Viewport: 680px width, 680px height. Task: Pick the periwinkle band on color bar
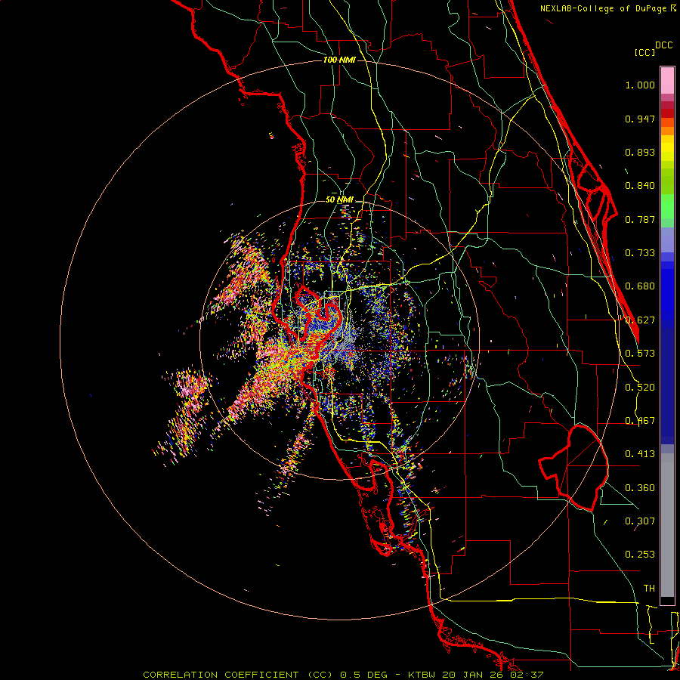coord(667,240)
